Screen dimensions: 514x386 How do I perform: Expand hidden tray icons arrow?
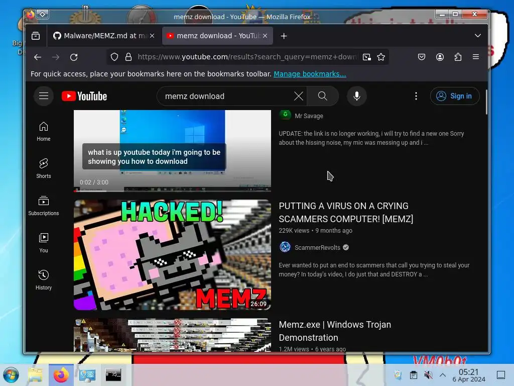tap(443, 375)
